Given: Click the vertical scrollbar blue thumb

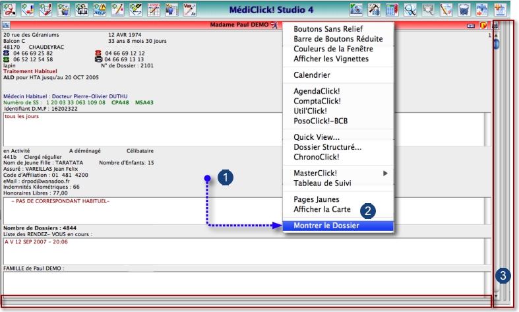Looking at the screenshot, I should tap(496, 44).
